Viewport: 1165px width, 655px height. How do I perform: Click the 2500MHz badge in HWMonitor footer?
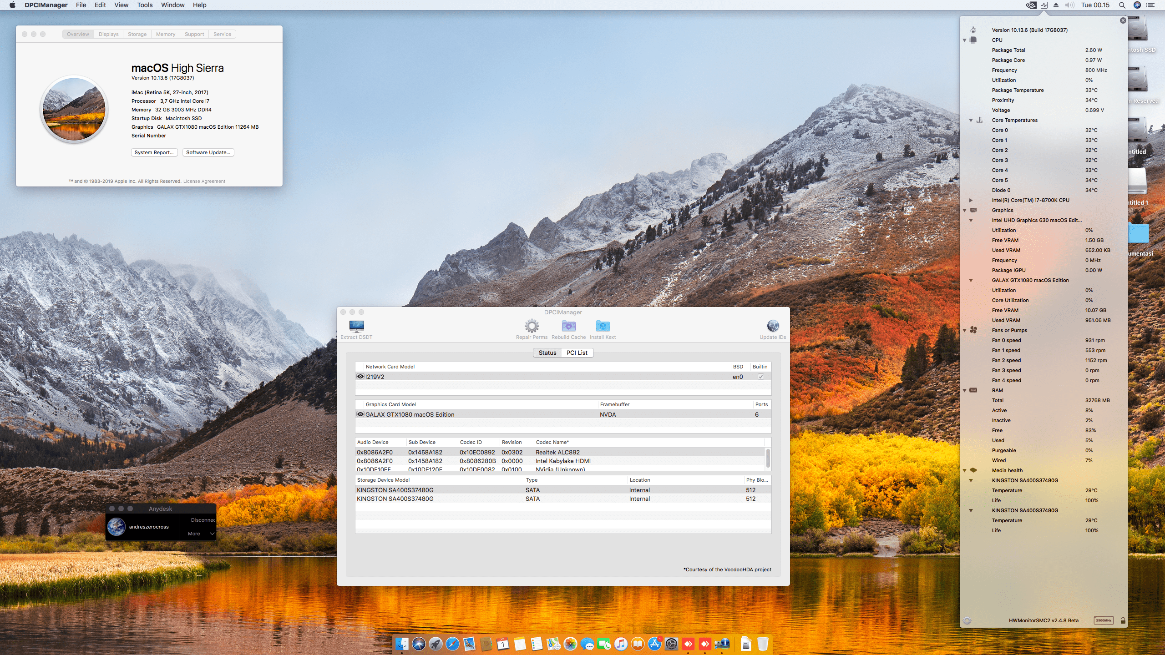[x=1104, y=620]
